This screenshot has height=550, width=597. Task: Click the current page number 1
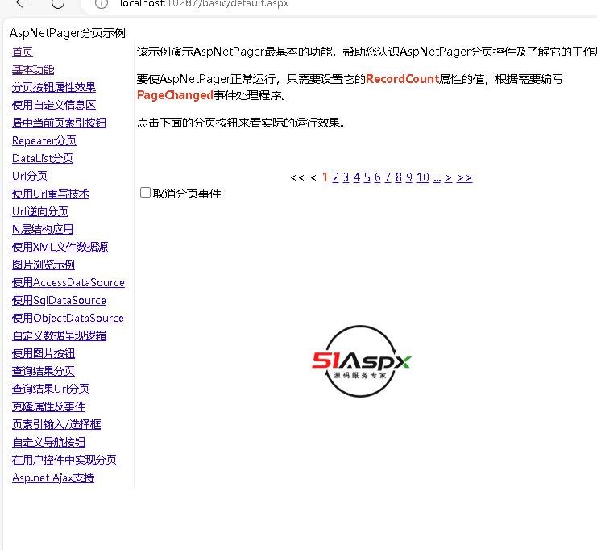[325, 177]
